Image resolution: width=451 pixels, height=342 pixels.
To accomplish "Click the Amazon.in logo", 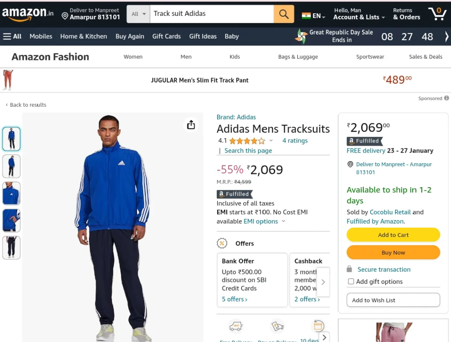I will tap(27, 14).
